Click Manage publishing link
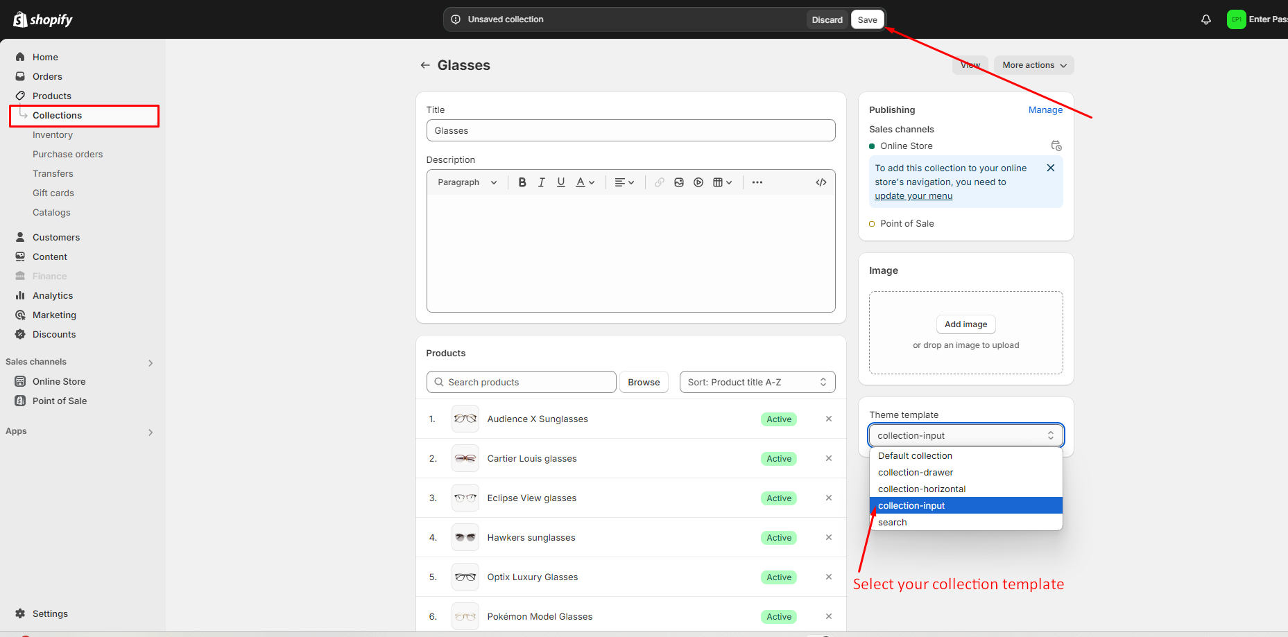1288x637 pixels. click(x=1045, y=110)
